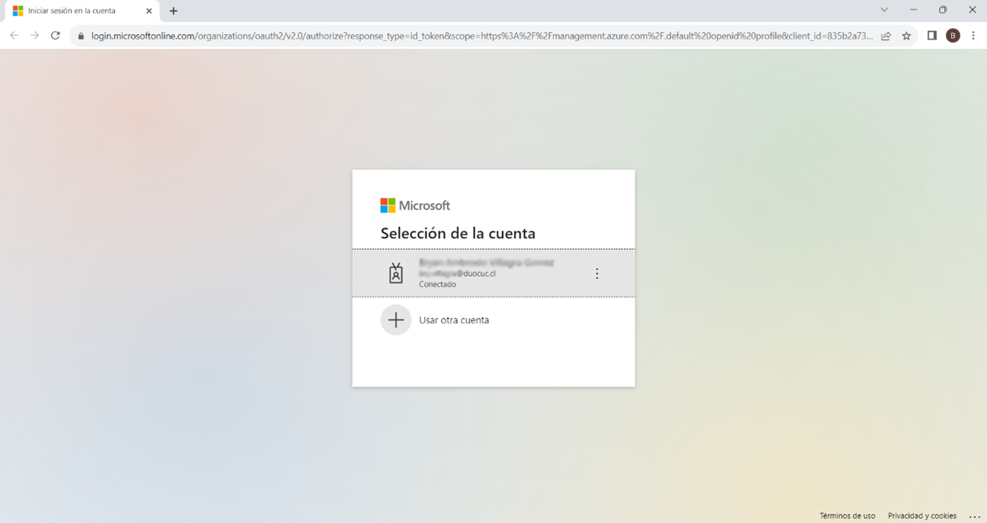The height and width of the screenshot is (523, 987).
Task: Close the Chrome window
Action: [972, 10]
